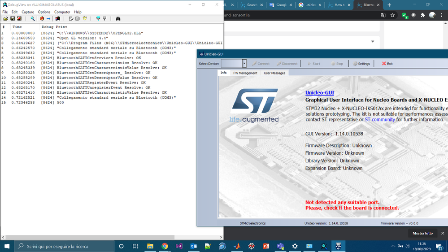Viewport: 448px width, 252px height.
Task: Open the Chrome profile avatar
Action: (x=432, y=15)
